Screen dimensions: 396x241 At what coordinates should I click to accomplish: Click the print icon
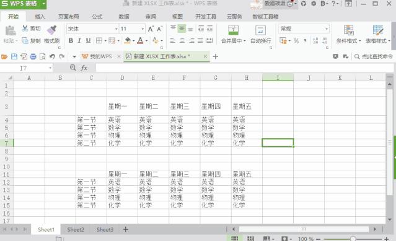(33, 56)
